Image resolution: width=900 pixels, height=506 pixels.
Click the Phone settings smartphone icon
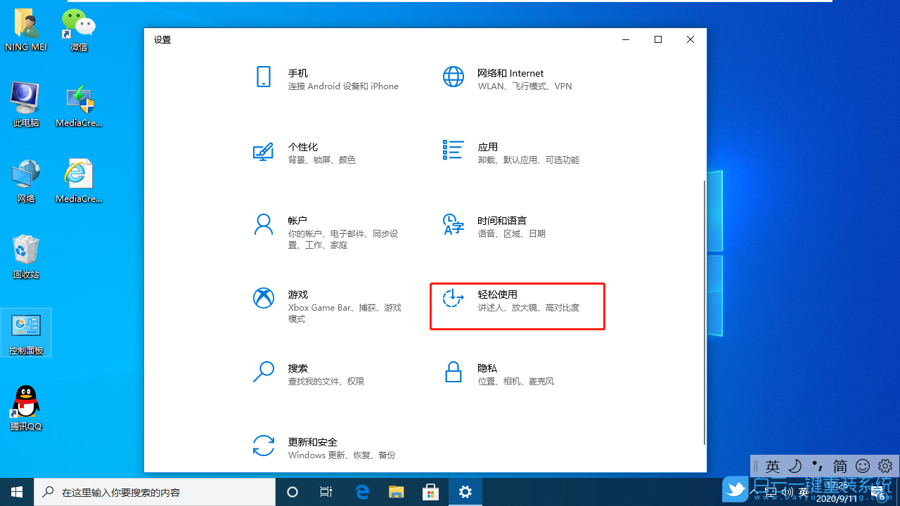click(263, 77)
